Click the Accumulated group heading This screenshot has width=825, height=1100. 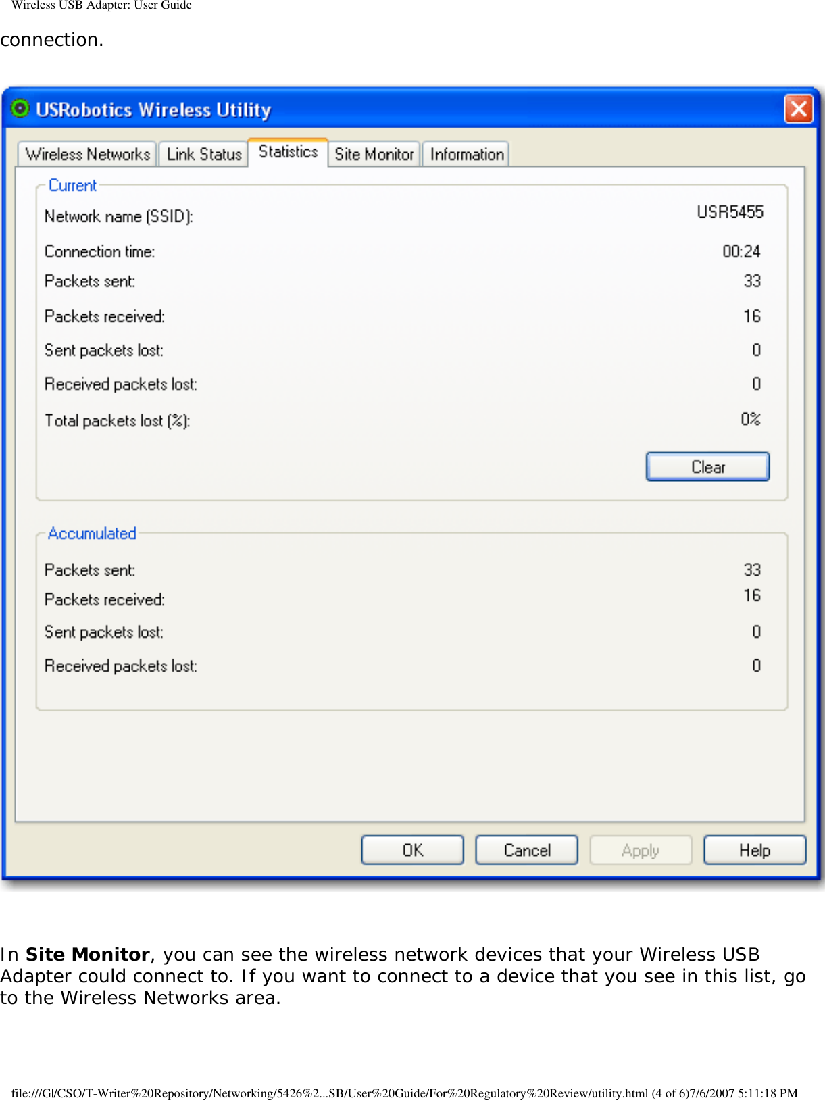tap(92, 533)
